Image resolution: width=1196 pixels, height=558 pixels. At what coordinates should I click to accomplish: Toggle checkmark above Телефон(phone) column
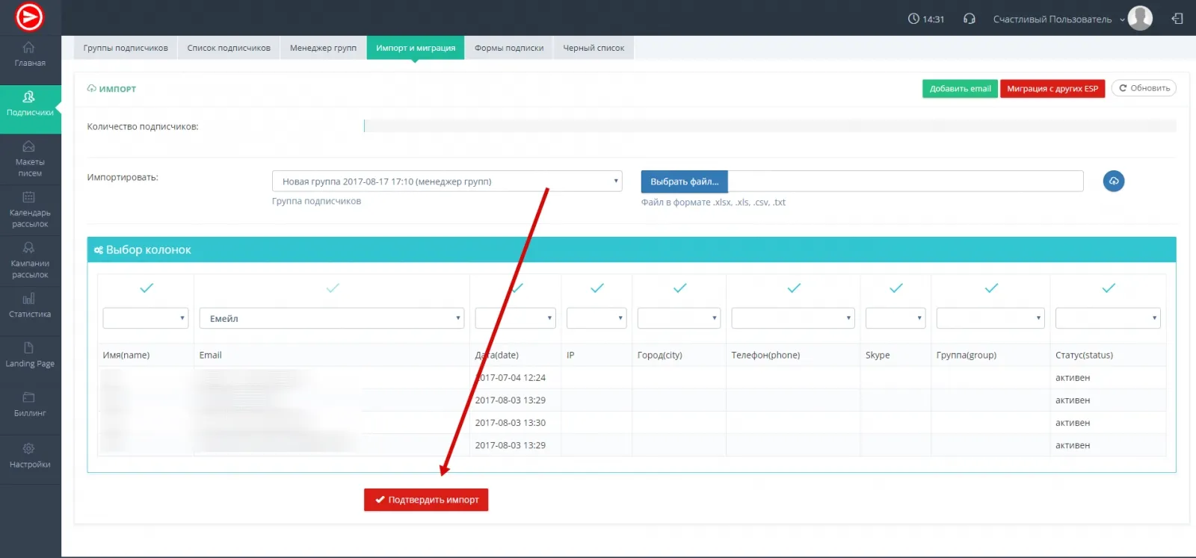[x=794, y=288]
